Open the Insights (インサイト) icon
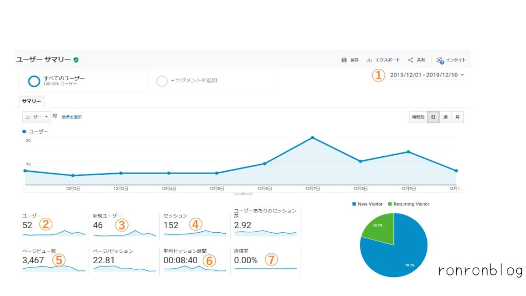Image resolution: width=526 pixels, height=296 pixels. pyautogui.click(x=440, y=60)
